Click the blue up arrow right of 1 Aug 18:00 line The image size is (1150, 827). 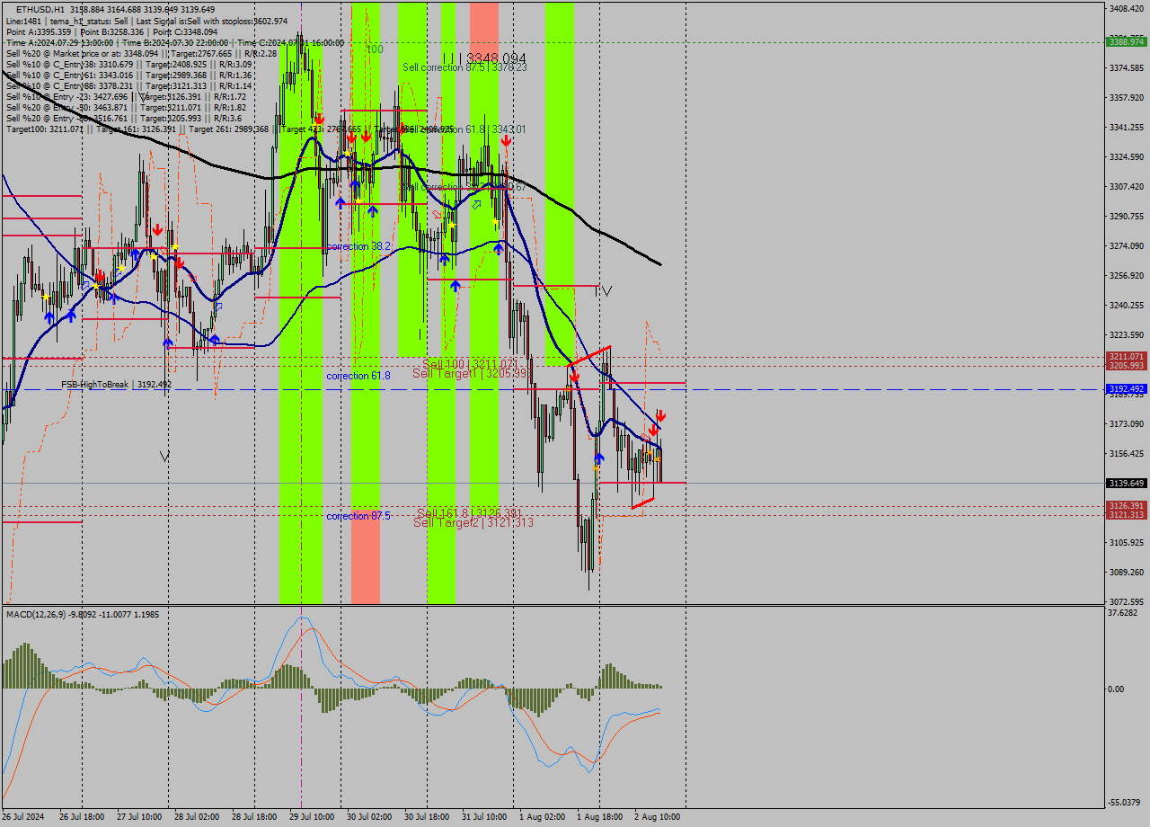pyautogui.click(x=598, y=459)
